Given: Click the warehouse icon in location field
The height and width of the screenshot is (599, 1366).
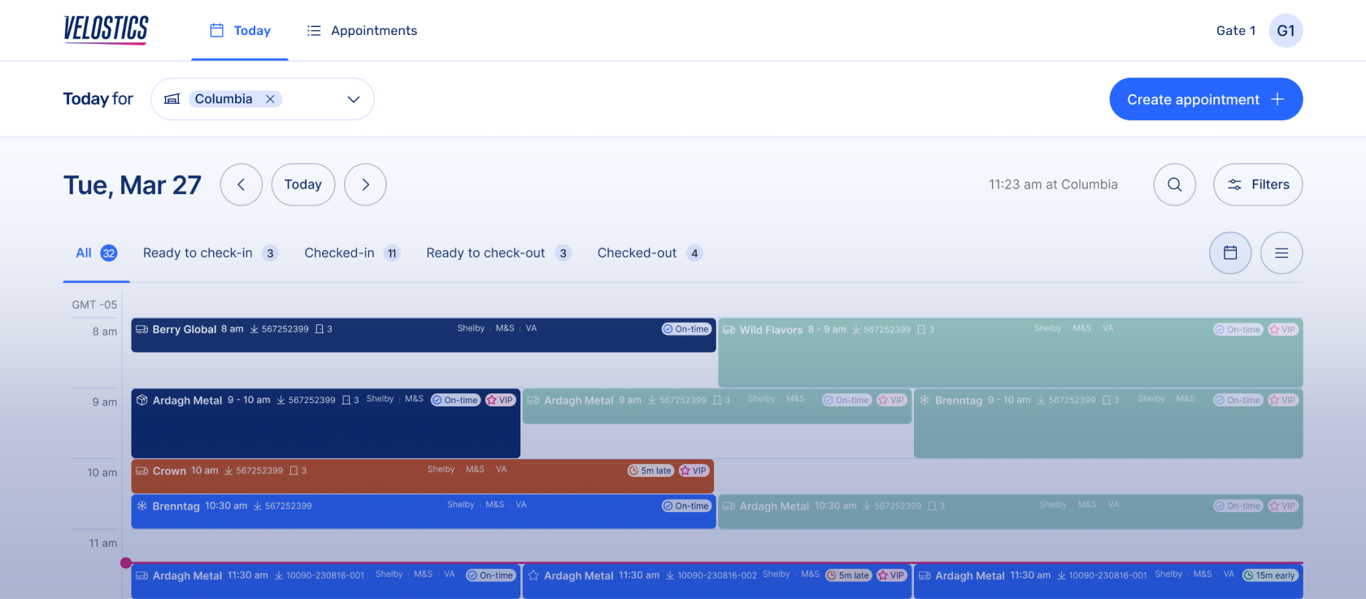Looking at the screenshot, I should point(172,99).
